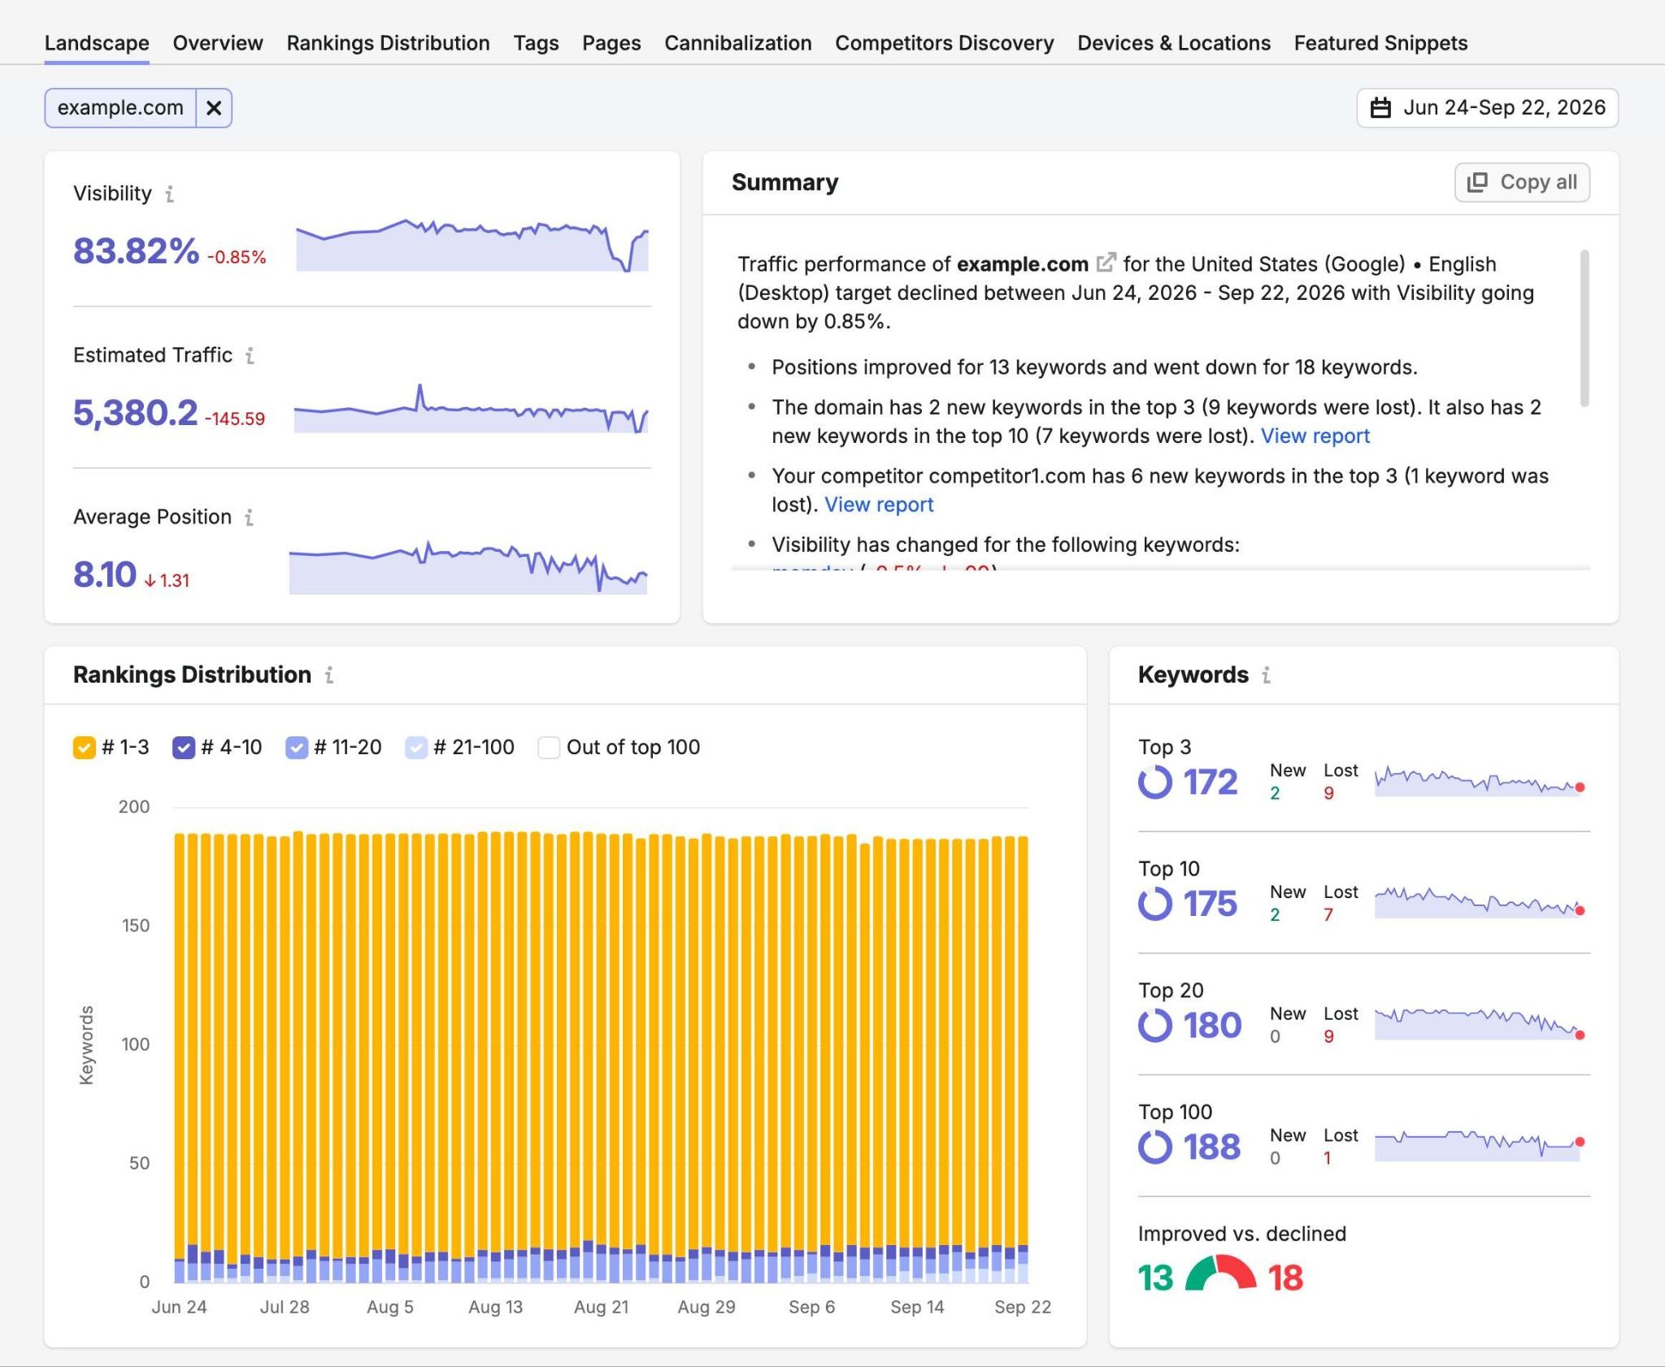
Task: Open the Rankings Distribution tab
Action: (388, 43)
